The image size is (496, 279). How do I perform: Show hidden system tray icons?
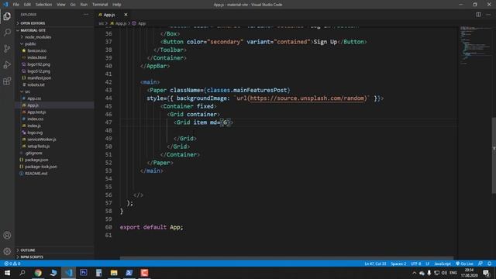(414, 273)
